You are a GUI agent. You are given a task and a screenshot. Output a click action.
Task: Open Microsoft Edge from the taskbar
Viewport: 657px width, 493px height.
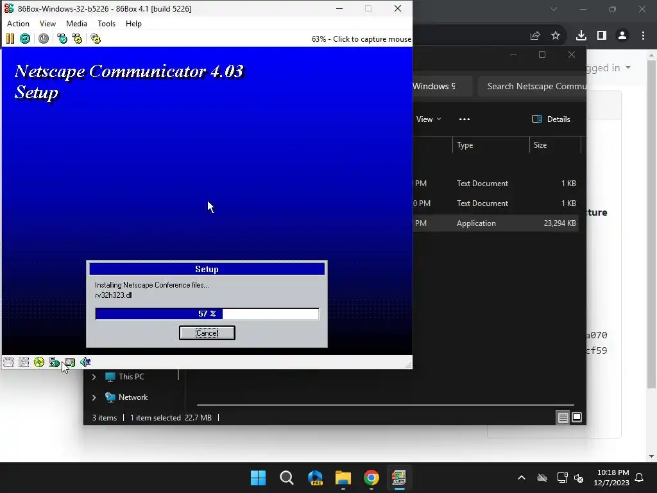[315, 478]
